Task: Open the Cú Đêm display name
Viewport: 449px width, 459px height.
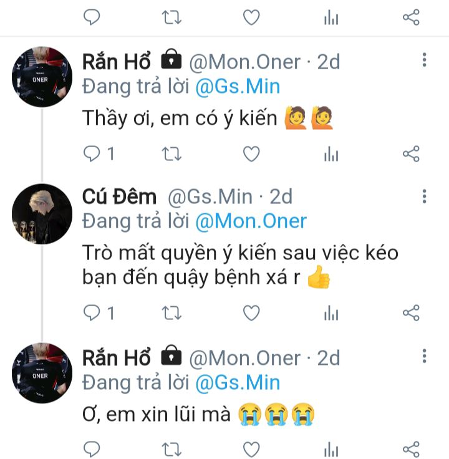Action: 119,197
